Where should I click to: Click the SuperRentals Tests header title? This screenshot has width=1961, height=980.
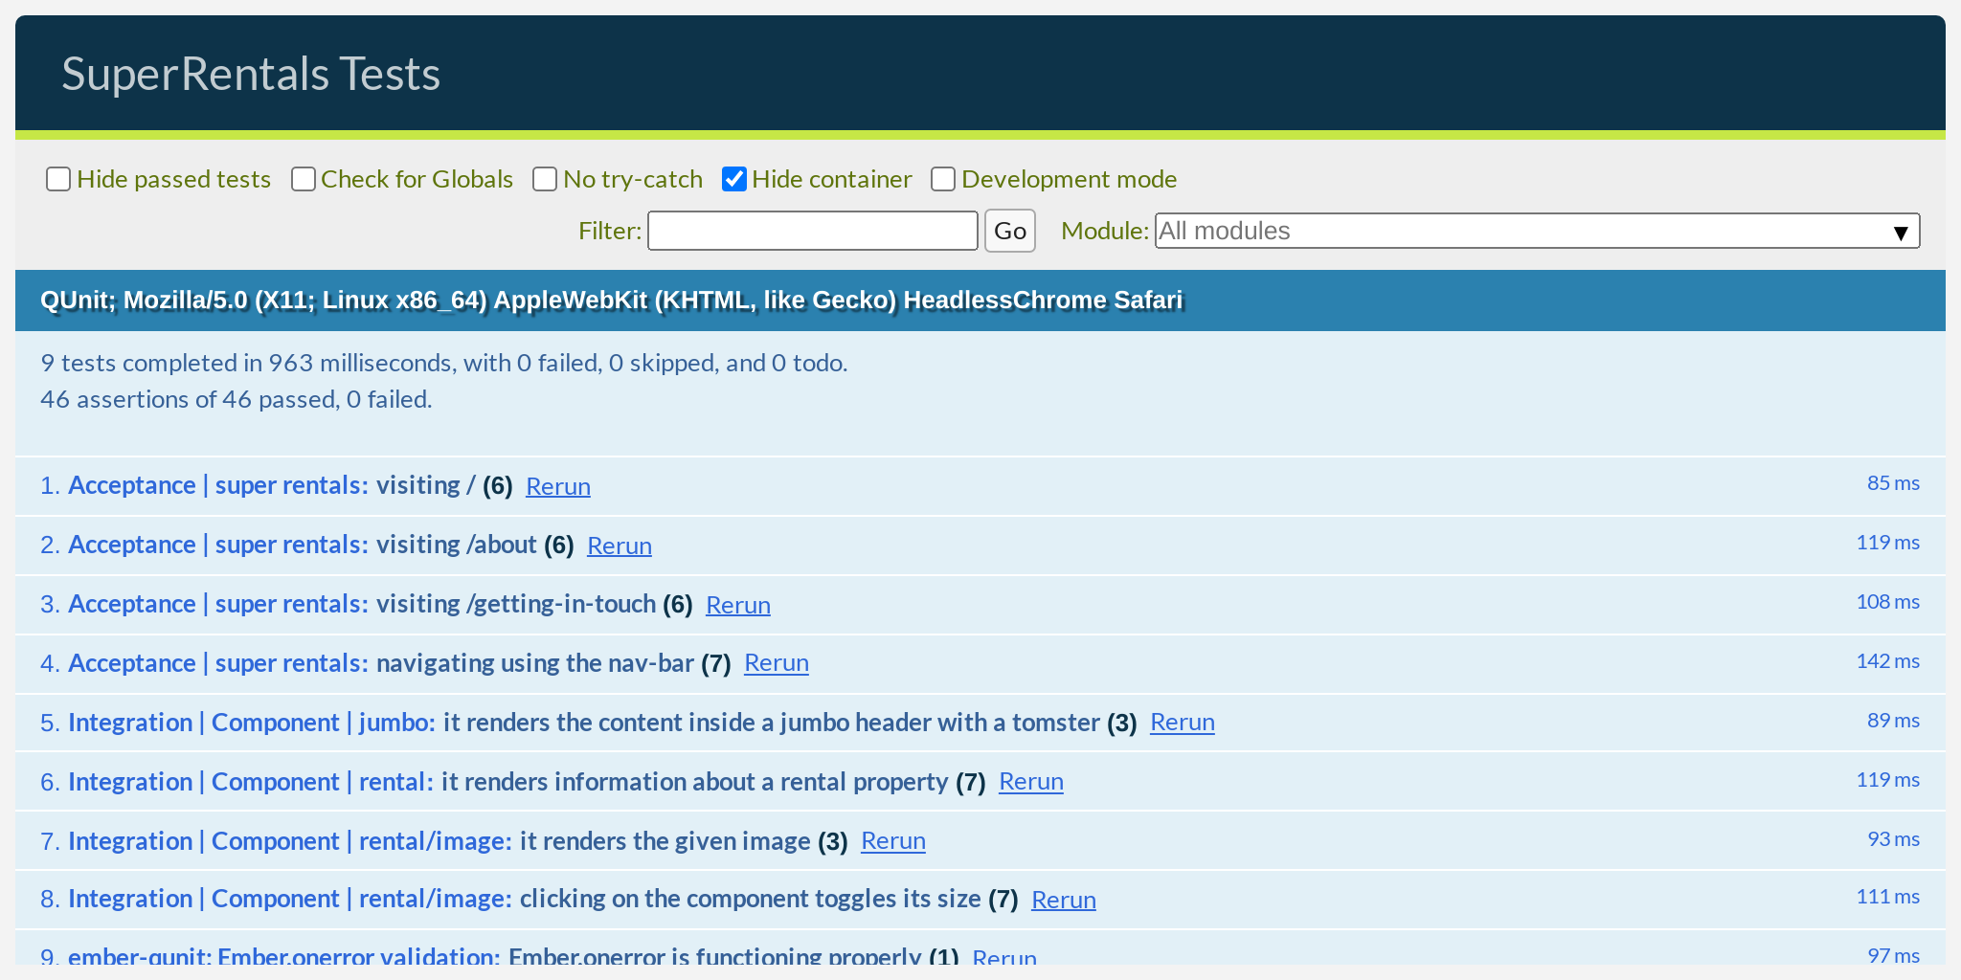click(x=251, y=74)
